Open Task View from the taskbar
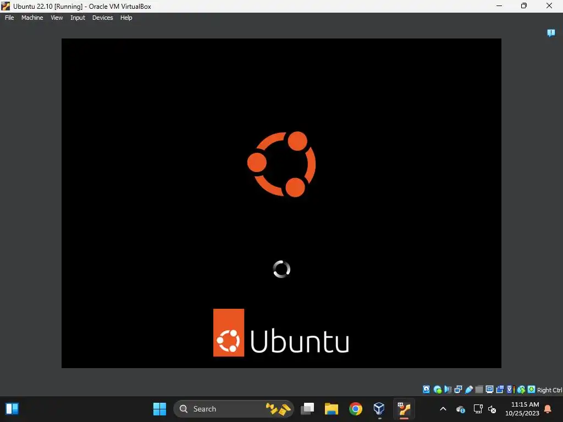This screenshot has width=563, height=422. click(307, 409)
